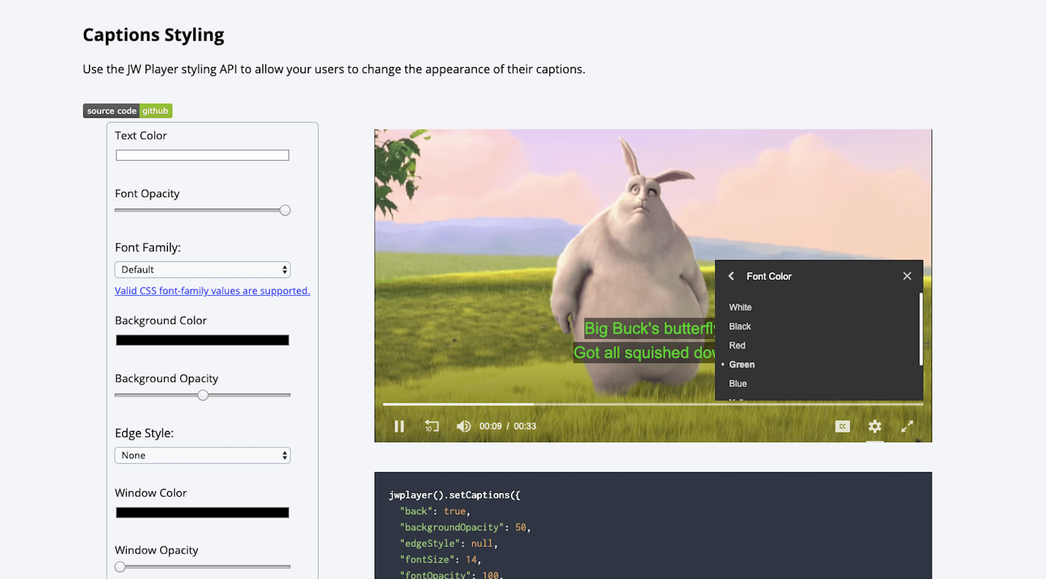Rewind 10 seconds in player
This screenshot has height=579, width=1046.
click(432, 426)
